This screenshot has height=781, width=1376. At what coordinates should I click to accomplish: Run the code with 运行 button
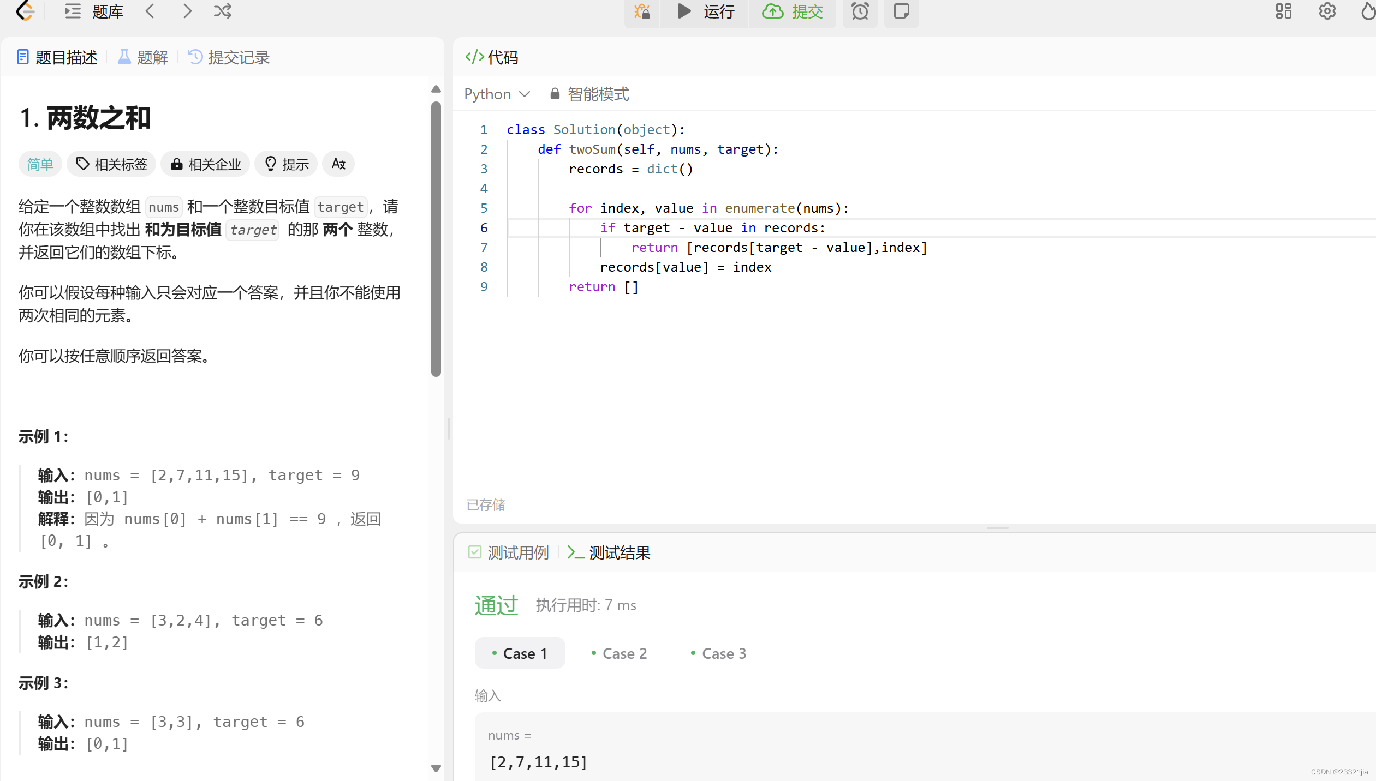[x=705, y=12]
